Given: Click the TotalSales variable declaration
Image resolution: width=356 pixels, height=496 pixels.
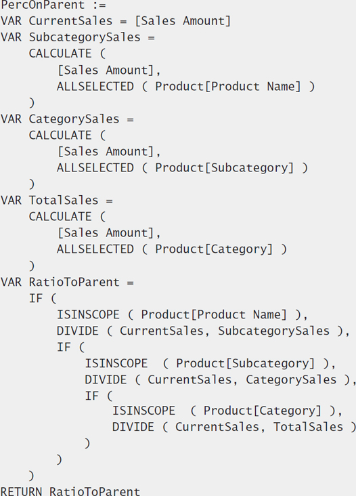Looking at the screenshot, I should pyautogui.click(x=57, y=201).
